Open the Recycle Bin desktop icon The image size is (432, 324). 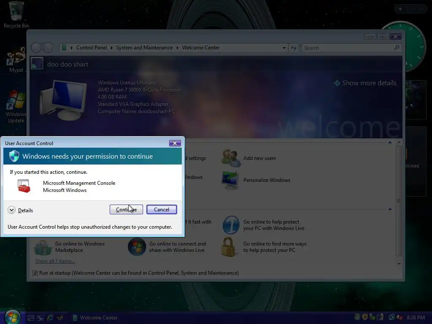(x=16, y=14)
